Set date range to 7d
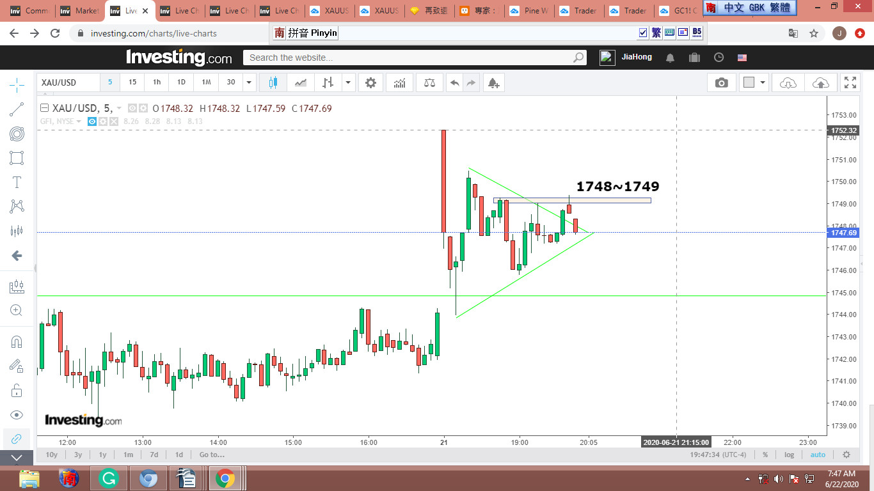874x491 pixels. [x=154, y=455]
